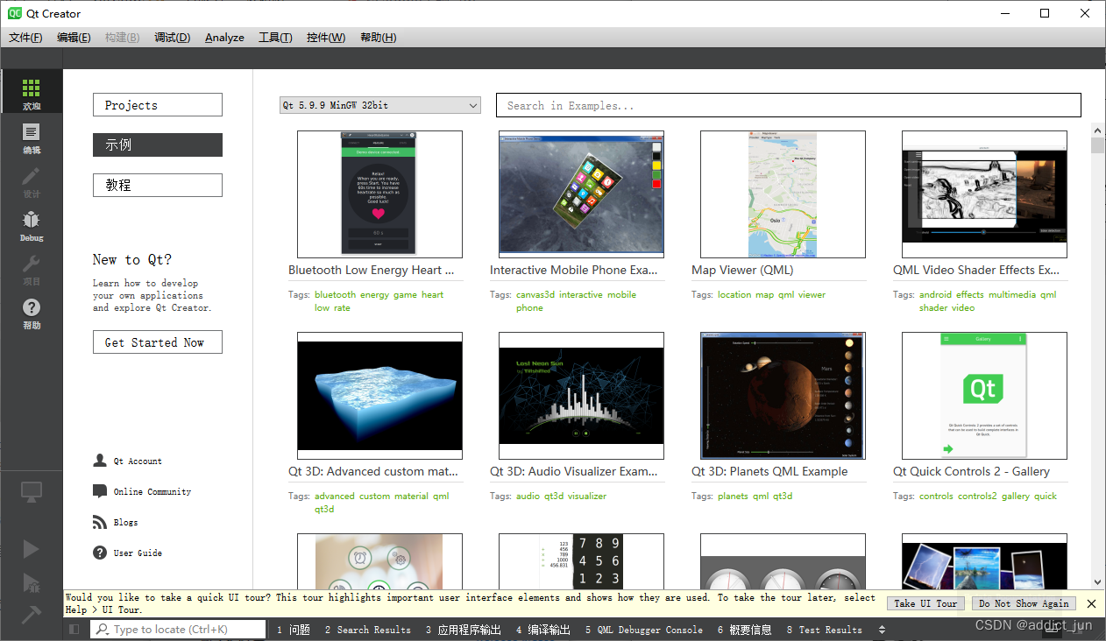Click the Type to locate field
The width and height of the screenshot is (1106, 641).
click(x=178, y=630)
